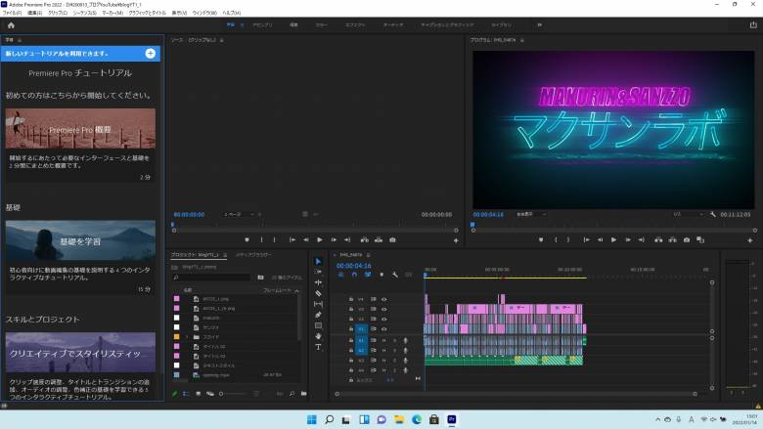The height and width of the screenshot is (429, 763).
Task: Open the ファイル menu
Action: pyautogui.click(x=12, y=13)
